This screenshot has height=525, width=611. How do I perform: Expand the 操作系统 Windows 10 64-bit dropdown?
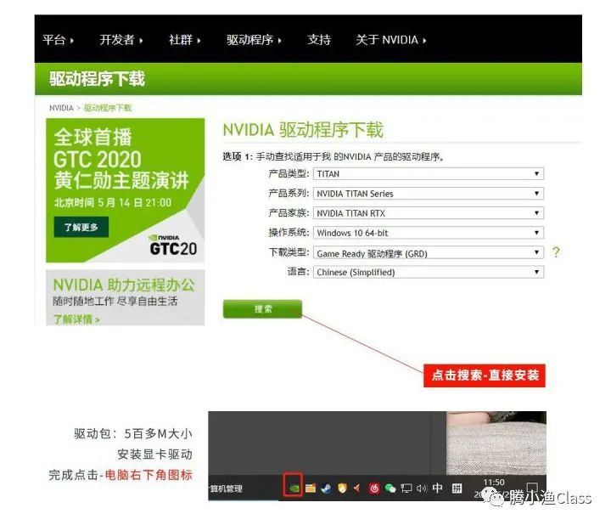point(429,233)
